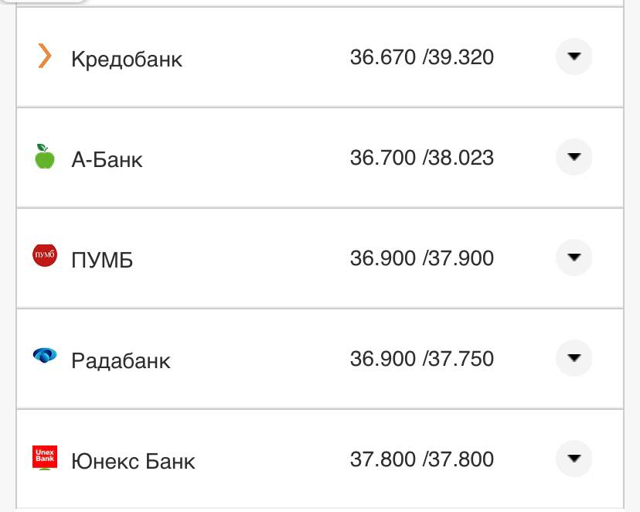Click the Юнекс Банк rate 37.800 /37.800
Viewport: 640px width, 512px height.
pos(422,459)
